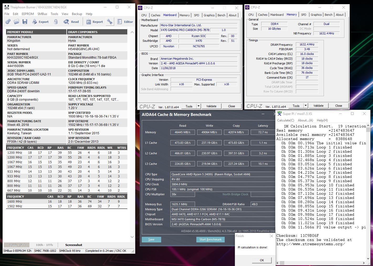373x266 pixels.
Task: Click the padlock icon in Thaiphoon Burner toolbar
Action: (56, 22)
